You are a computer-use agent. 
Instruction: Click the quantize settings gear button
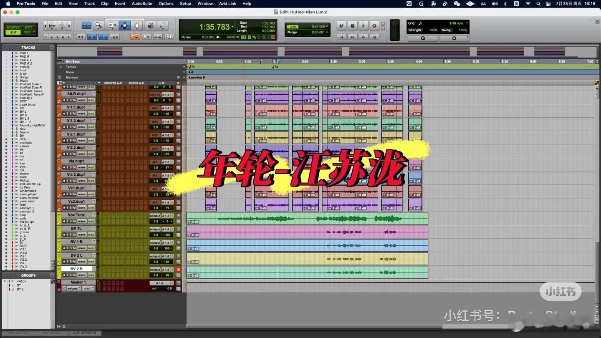(x=454, y=38)
